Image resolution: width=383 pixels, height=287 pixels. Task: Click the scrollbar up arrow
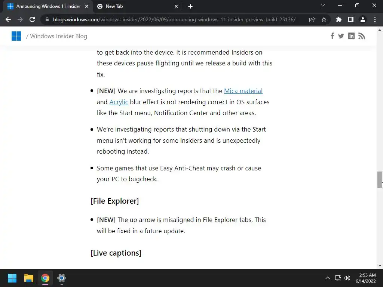(x=380, y=30)
